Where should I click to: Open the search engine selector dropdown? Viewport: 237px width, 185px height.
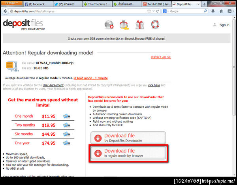[166, 11]
